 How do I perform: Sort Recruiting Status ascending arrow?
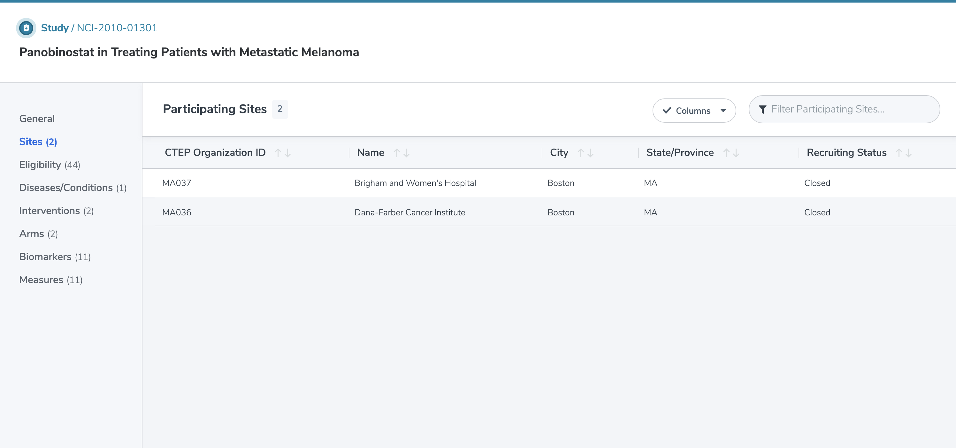[x=899, y=152]
